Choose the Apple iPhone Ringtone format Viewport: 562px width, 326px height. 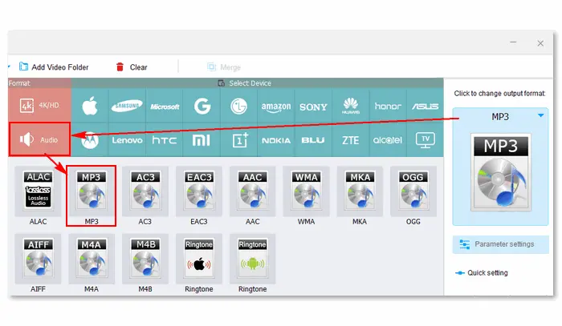pos(199,260)
